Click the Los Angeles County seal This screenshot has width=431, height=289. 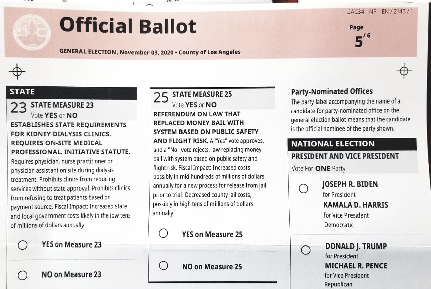[x=32, y=32]
